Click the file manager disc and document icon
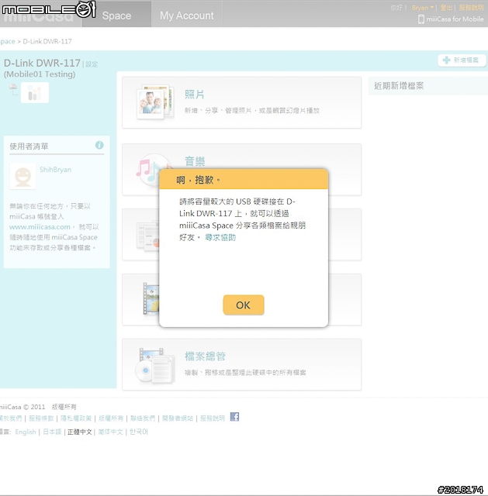The height and width of the screenshot is (496, 488). click(155, 365)
